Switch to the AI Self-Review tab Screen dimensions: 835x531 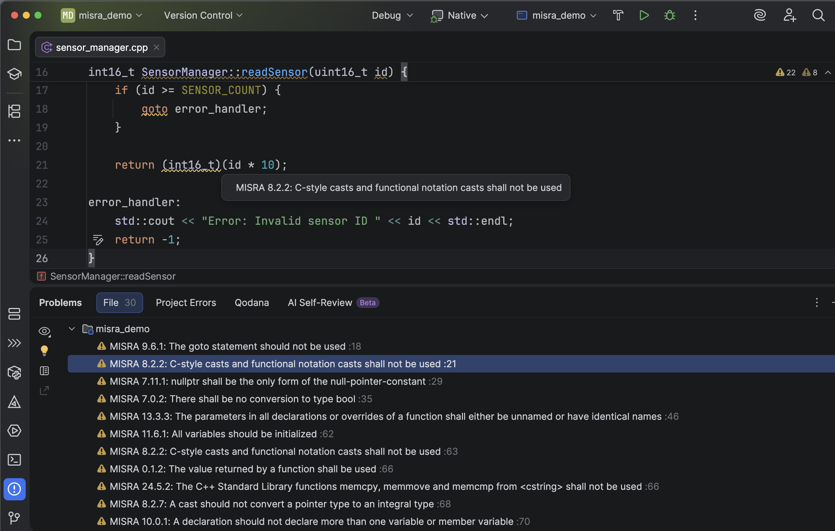(333, 303)
